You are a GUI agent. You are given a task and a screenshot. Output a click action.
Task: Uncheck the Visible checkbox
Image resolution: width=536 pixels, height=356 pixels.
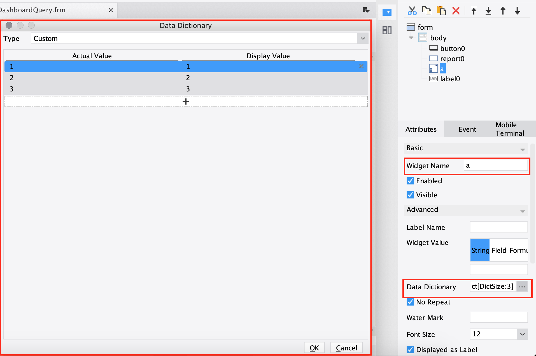410,195
